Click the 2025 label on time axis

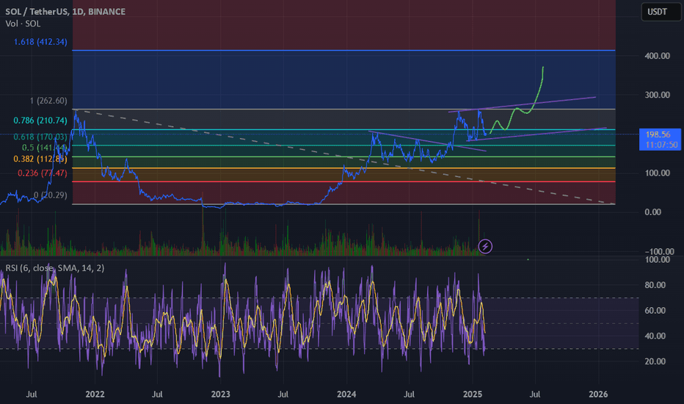tap(473, 394)
